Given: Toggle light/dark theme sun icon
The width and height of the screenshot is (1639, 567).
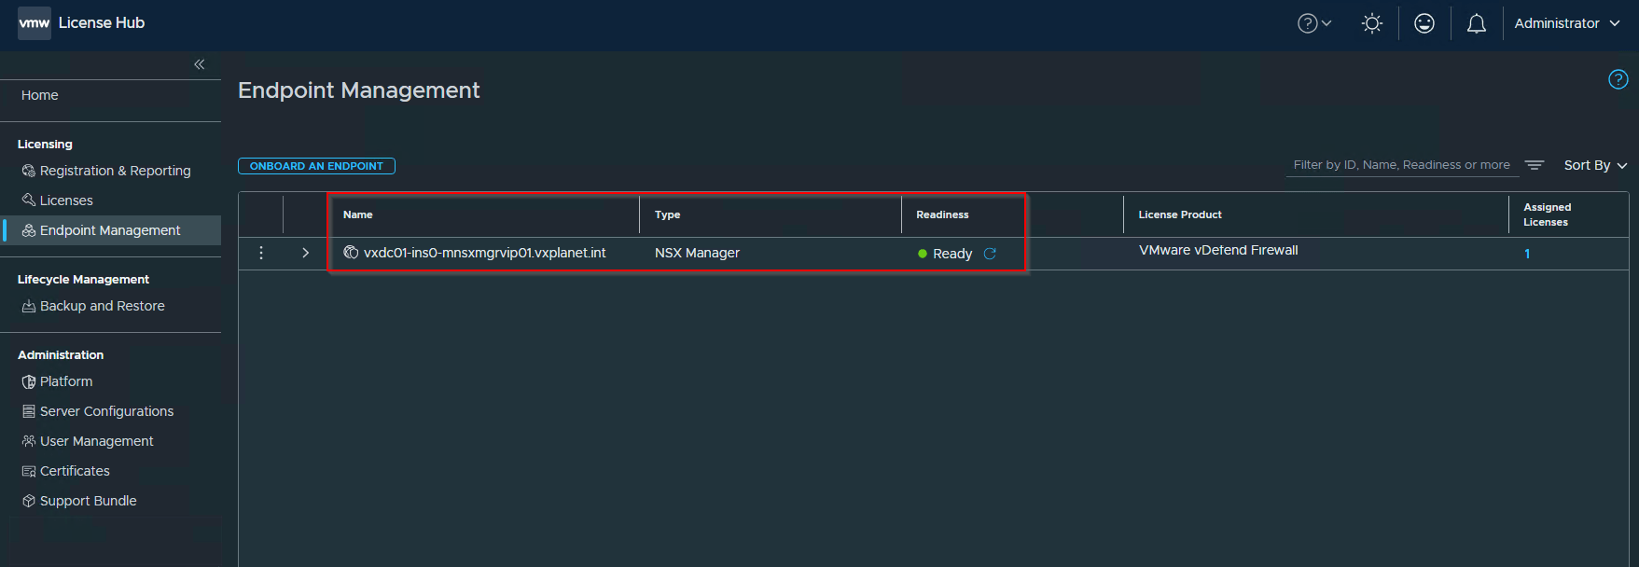Looking at the screenshot, I should [1371, 23].
